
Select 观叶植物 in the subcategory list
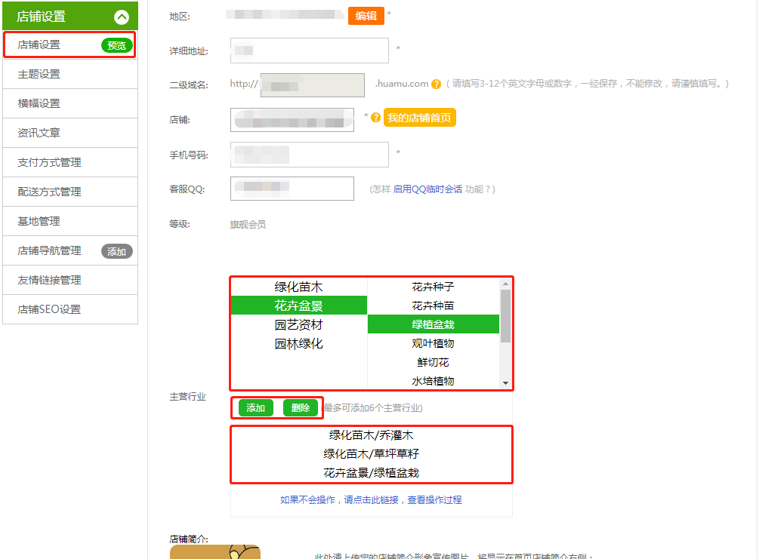[433, 343]
